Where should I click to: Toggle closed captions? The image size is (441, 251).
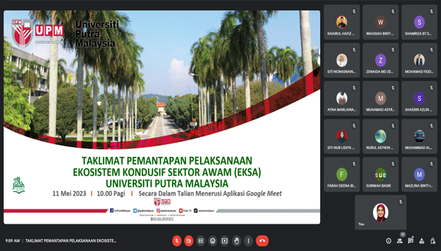[x=201, y=241]
